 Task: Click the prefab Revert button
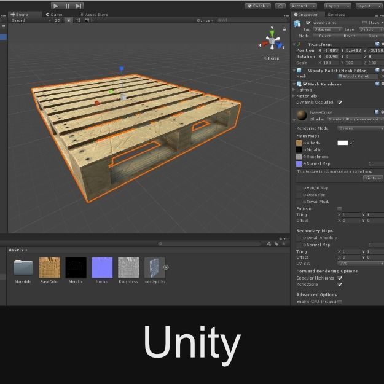(x=349, y=36)
